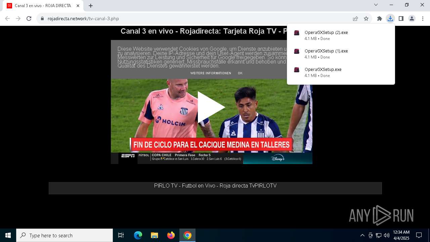Click the OperaGXSetup (1).exe file icon
The width and height of the screenshot is (430, 242).
pos(297,51)
